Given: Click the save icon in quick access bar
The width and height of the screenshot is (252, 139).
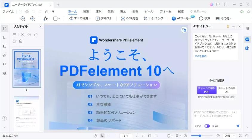Looking at the screenshot, I should (x=20, y=12).
